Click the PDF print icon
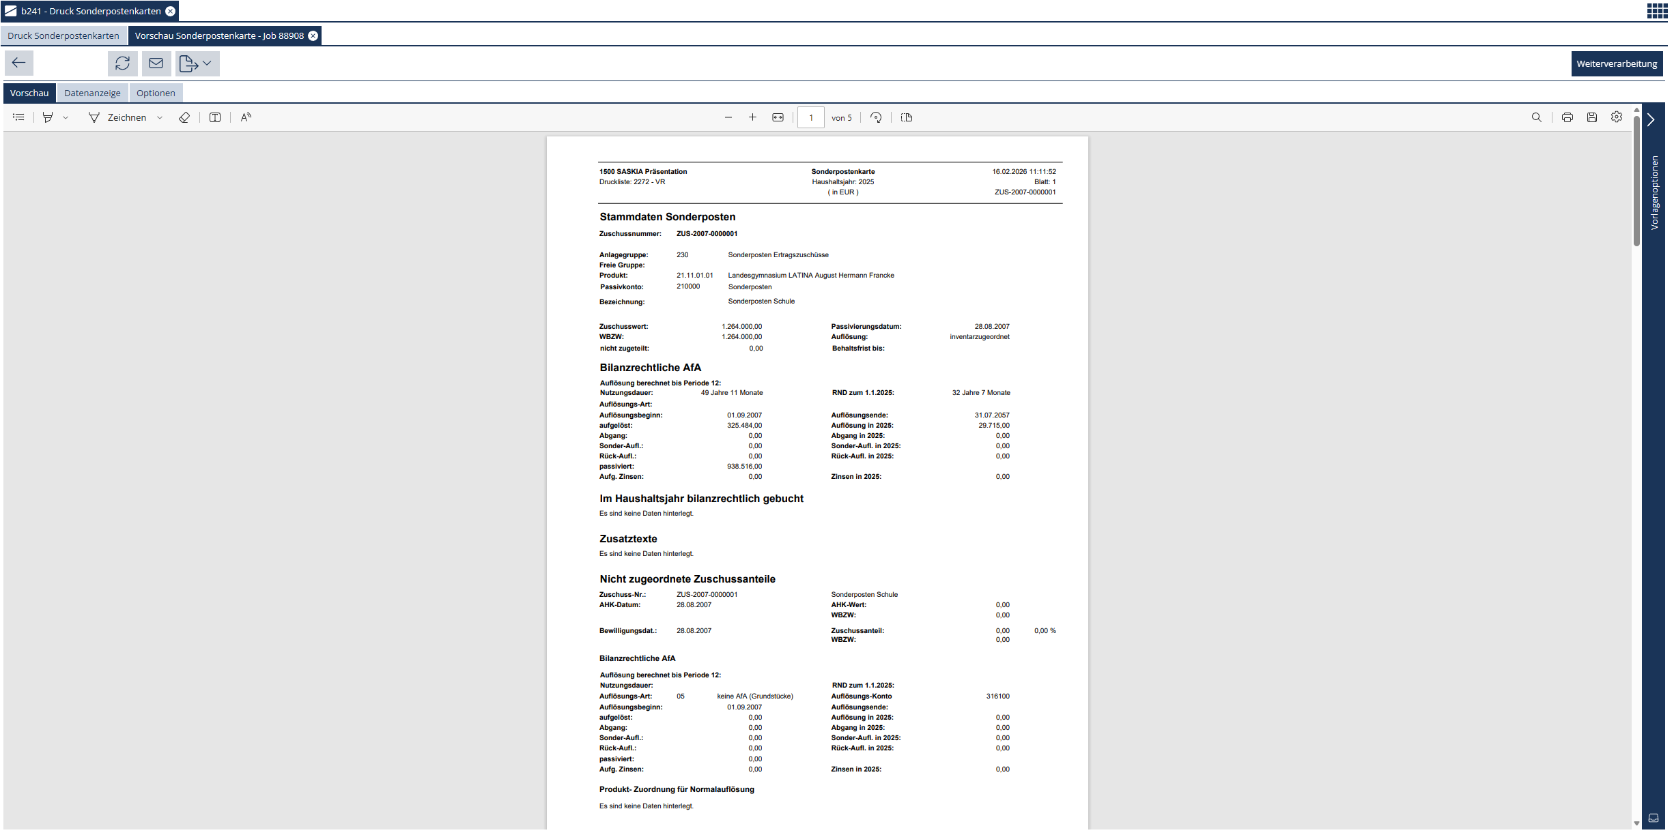1674x837 pixels. coord(1567,117)
